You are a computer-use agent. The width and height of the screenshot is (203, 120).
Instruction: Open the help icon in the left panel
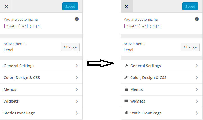click(77, 19)
